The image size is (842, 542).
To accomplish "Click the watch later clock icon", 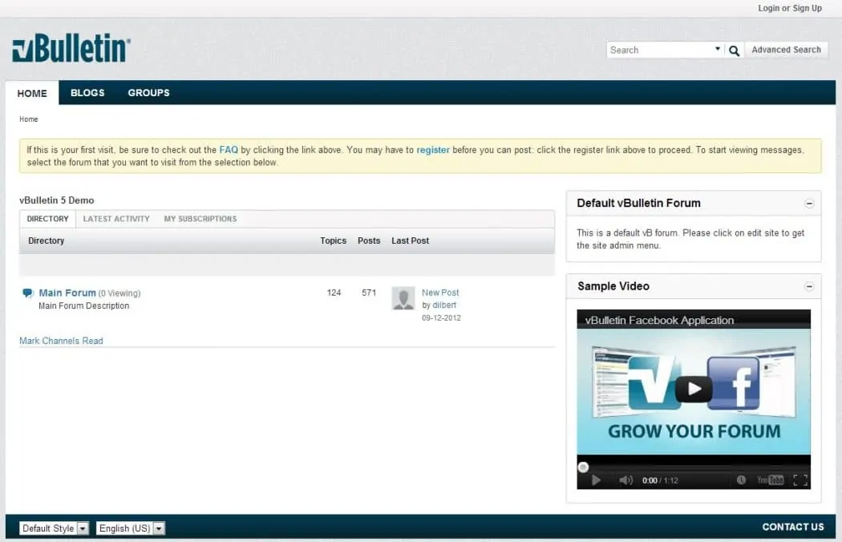I will (741, 479).
